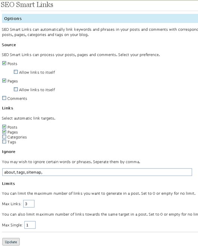Click the Max Single label text
Image resolution: width=198 pixels, height=249 pixels.
click(12, 225)
